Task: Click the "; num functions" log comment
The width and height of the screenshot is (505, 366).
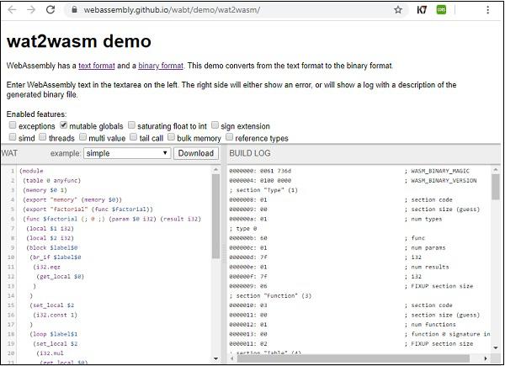Action: (x=430, y=325)
